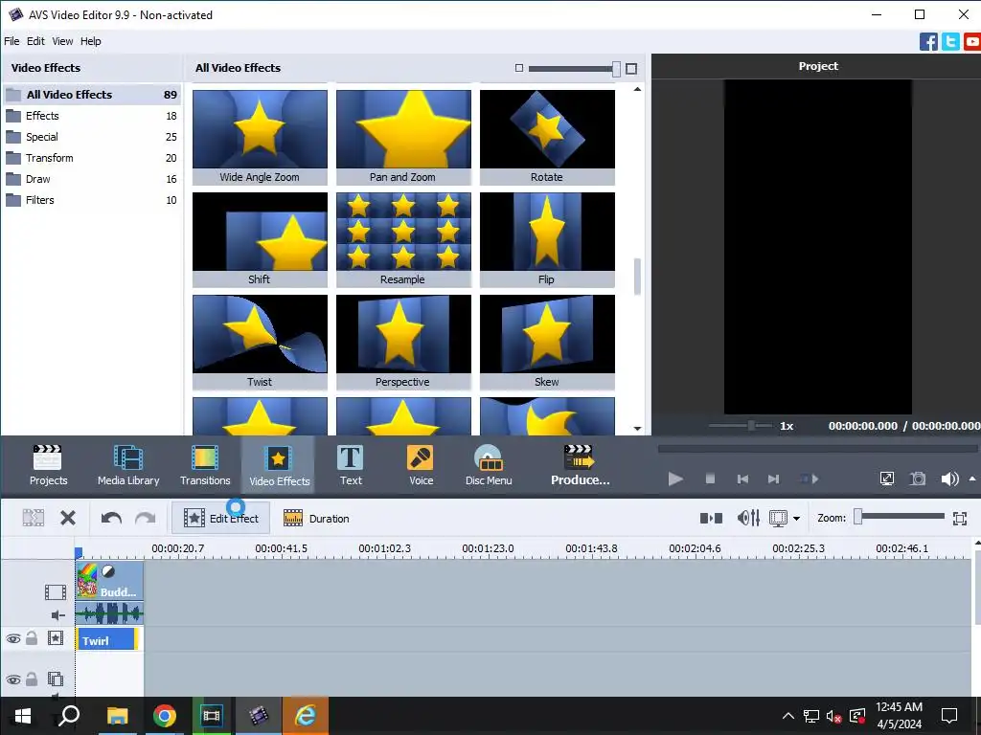Choose the Pan and Zoom effect

[x=403, y=137]
